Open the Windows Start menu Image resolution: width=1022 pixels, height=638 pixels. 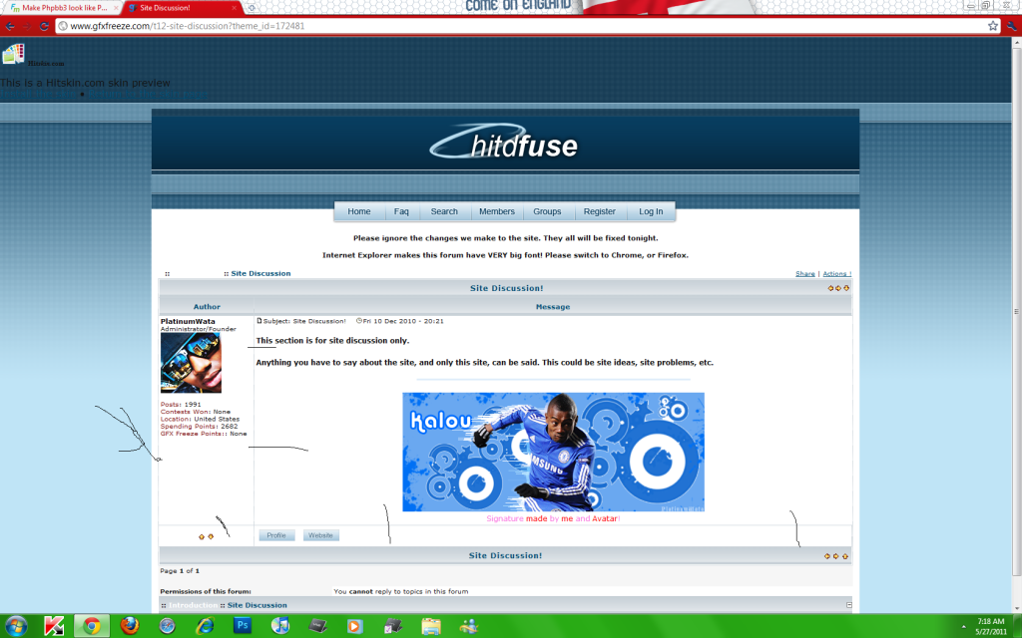point(16,626)
